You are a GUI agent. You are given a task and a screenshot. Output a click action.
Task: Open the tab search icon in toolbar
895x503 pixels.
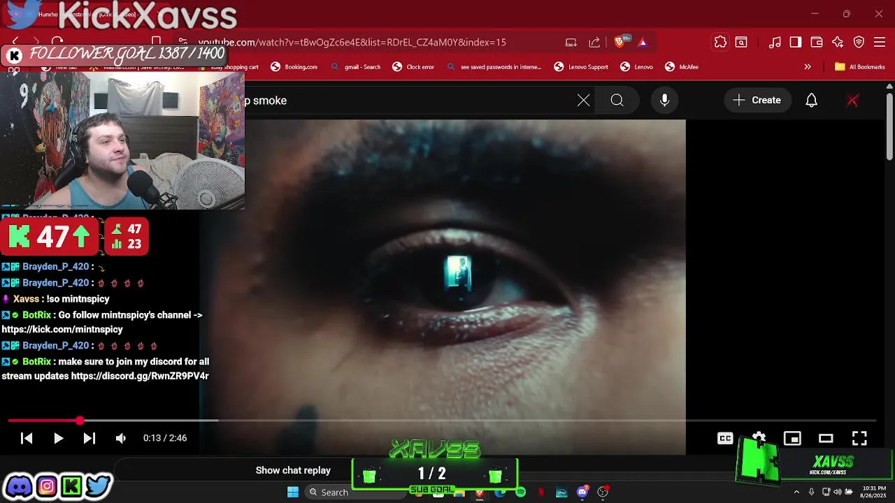coord(740,42)
